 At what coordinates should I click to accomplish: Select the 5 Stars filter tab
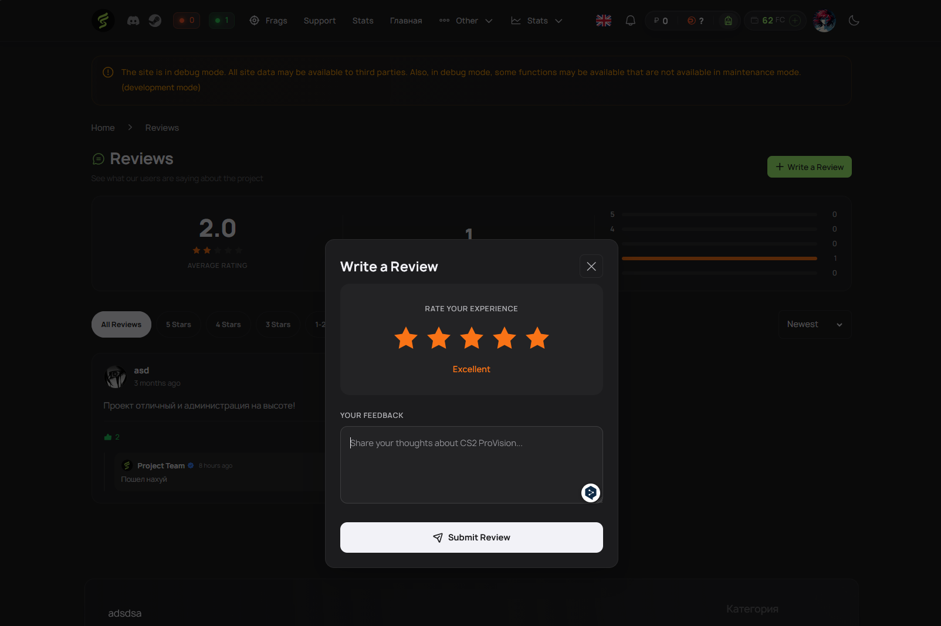178,324
